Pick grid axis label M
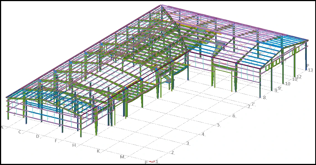 click(x=122, y=157)
